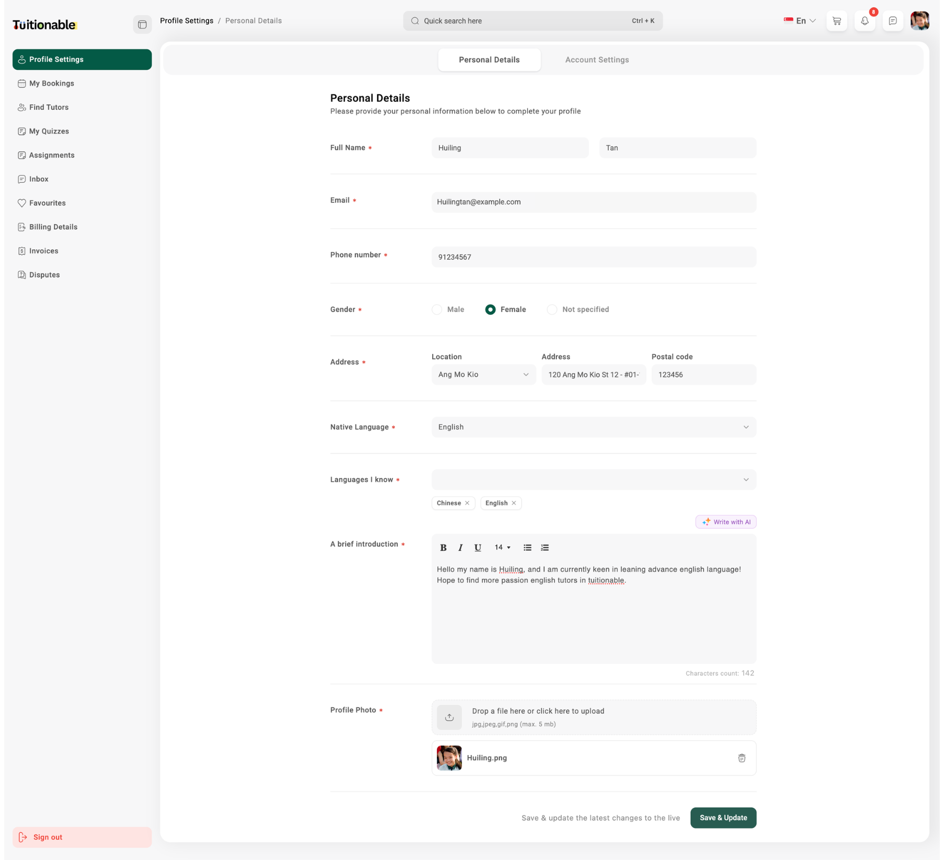
Task: Click the first name field Huiling
Action: tap(510, 148)
